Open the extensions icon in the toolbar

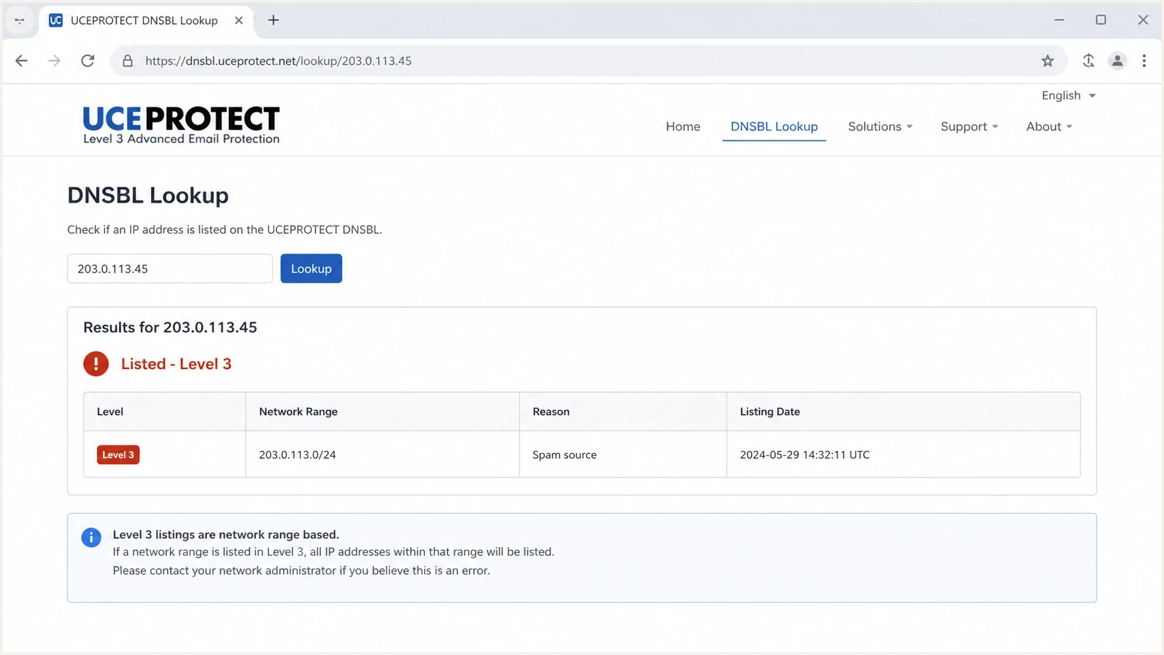coord(1089,61)
